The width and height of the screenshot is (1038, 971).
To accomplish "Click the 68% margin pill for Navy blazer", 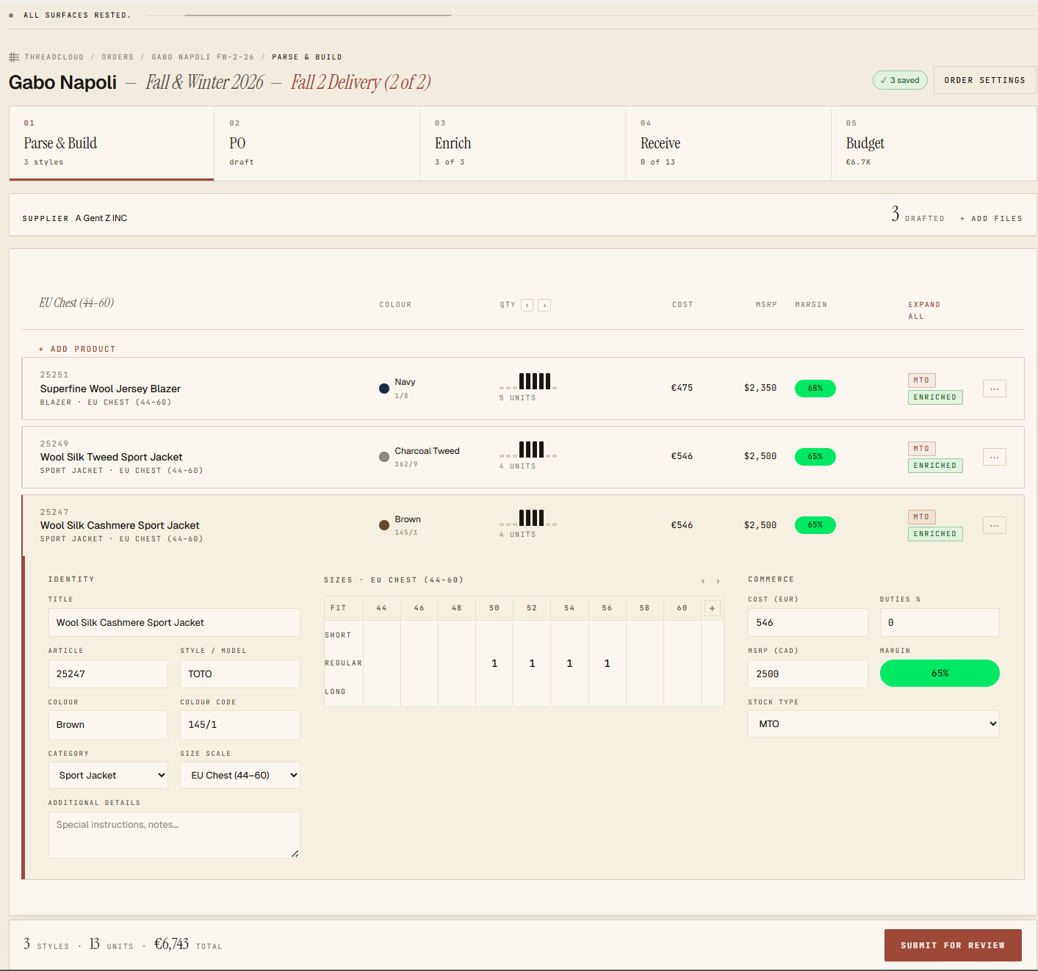I will [x=815, y=388].
